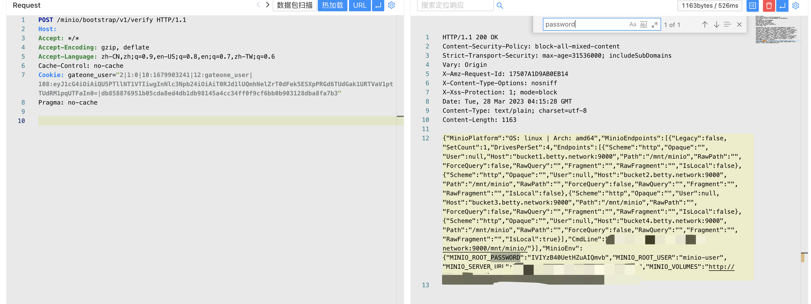Close the find widget
Screen dimensions: 811x304
739,24
